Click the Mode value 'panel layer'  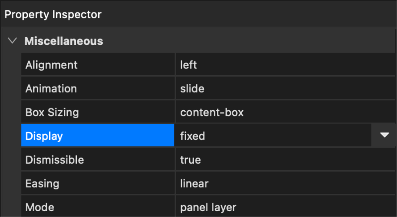(208, 207)
